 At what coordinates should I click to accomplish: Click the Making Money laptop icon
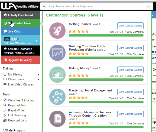[x=57, y=75]
